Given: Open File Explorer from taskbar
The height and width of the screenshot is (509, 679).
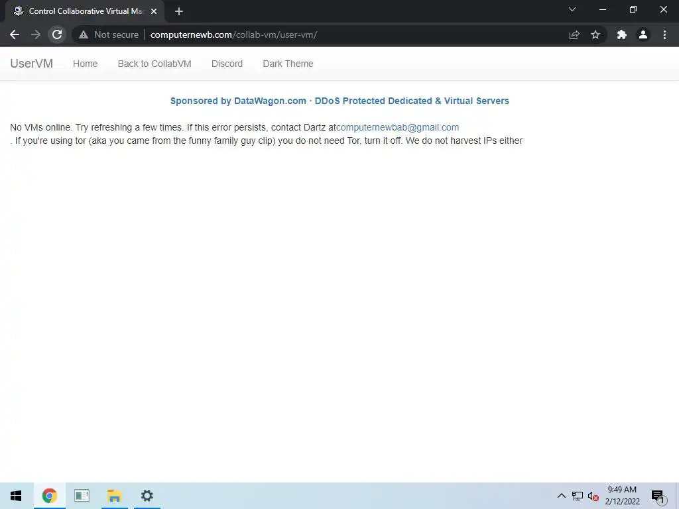Looking at the screenshot, I should tap(115, 496).
